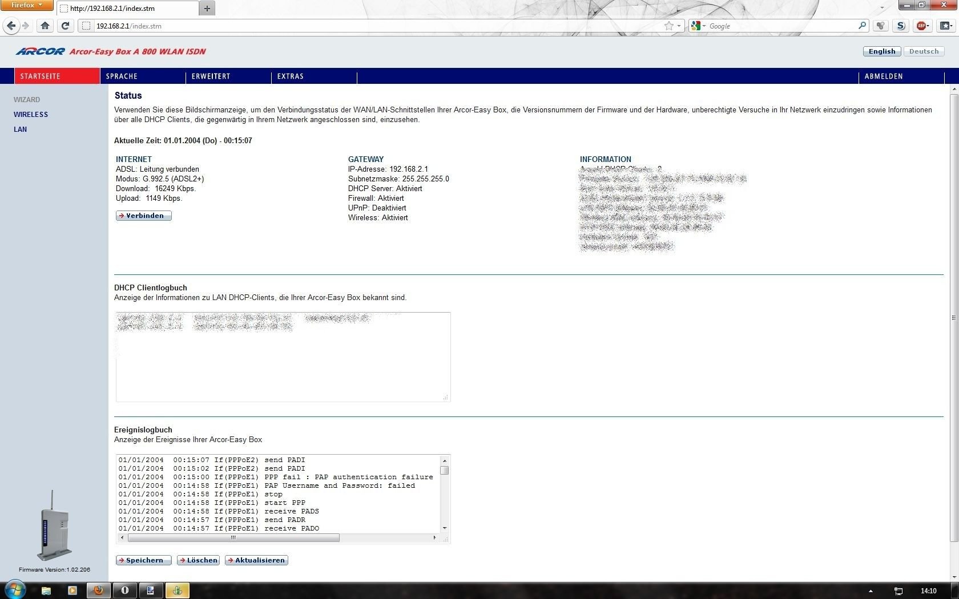Open the URL history dropdown next to star
Viewport: 959px width, 599px height.
(x=679, y=26)
